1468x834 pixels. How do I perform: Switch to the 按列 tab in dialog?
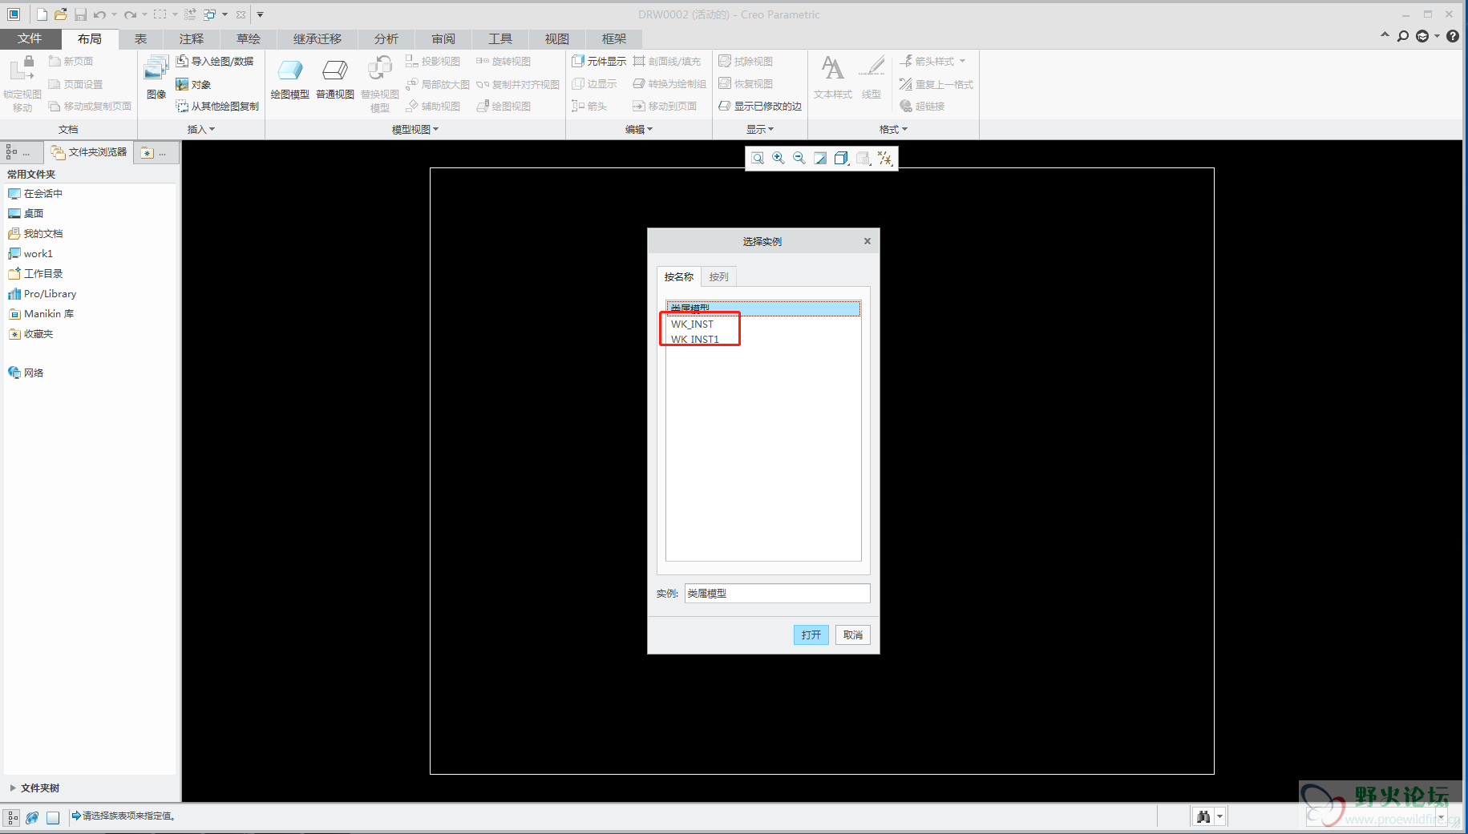tap(719, 276)
